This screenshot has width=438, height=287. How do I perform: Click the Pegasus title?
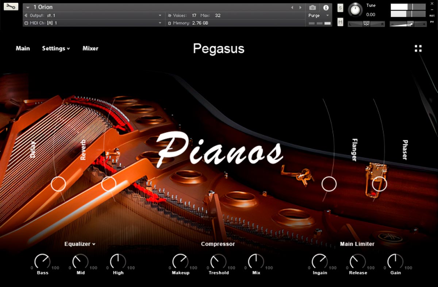click(x=219, y=49)
